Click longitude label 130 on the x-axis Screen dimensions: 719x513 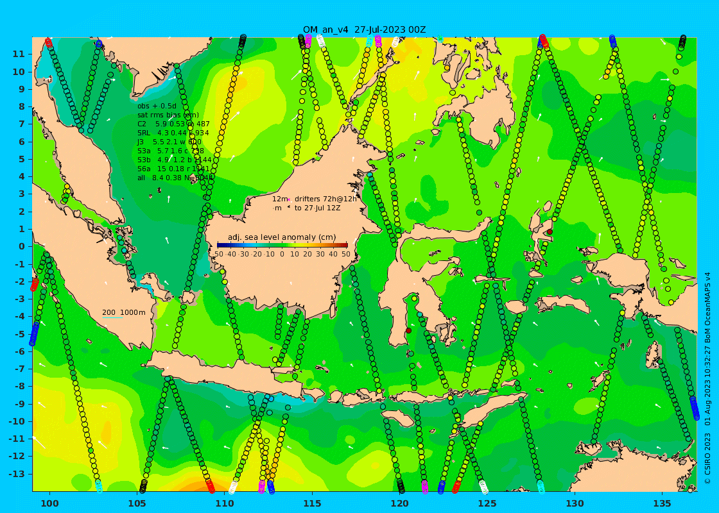575,503
